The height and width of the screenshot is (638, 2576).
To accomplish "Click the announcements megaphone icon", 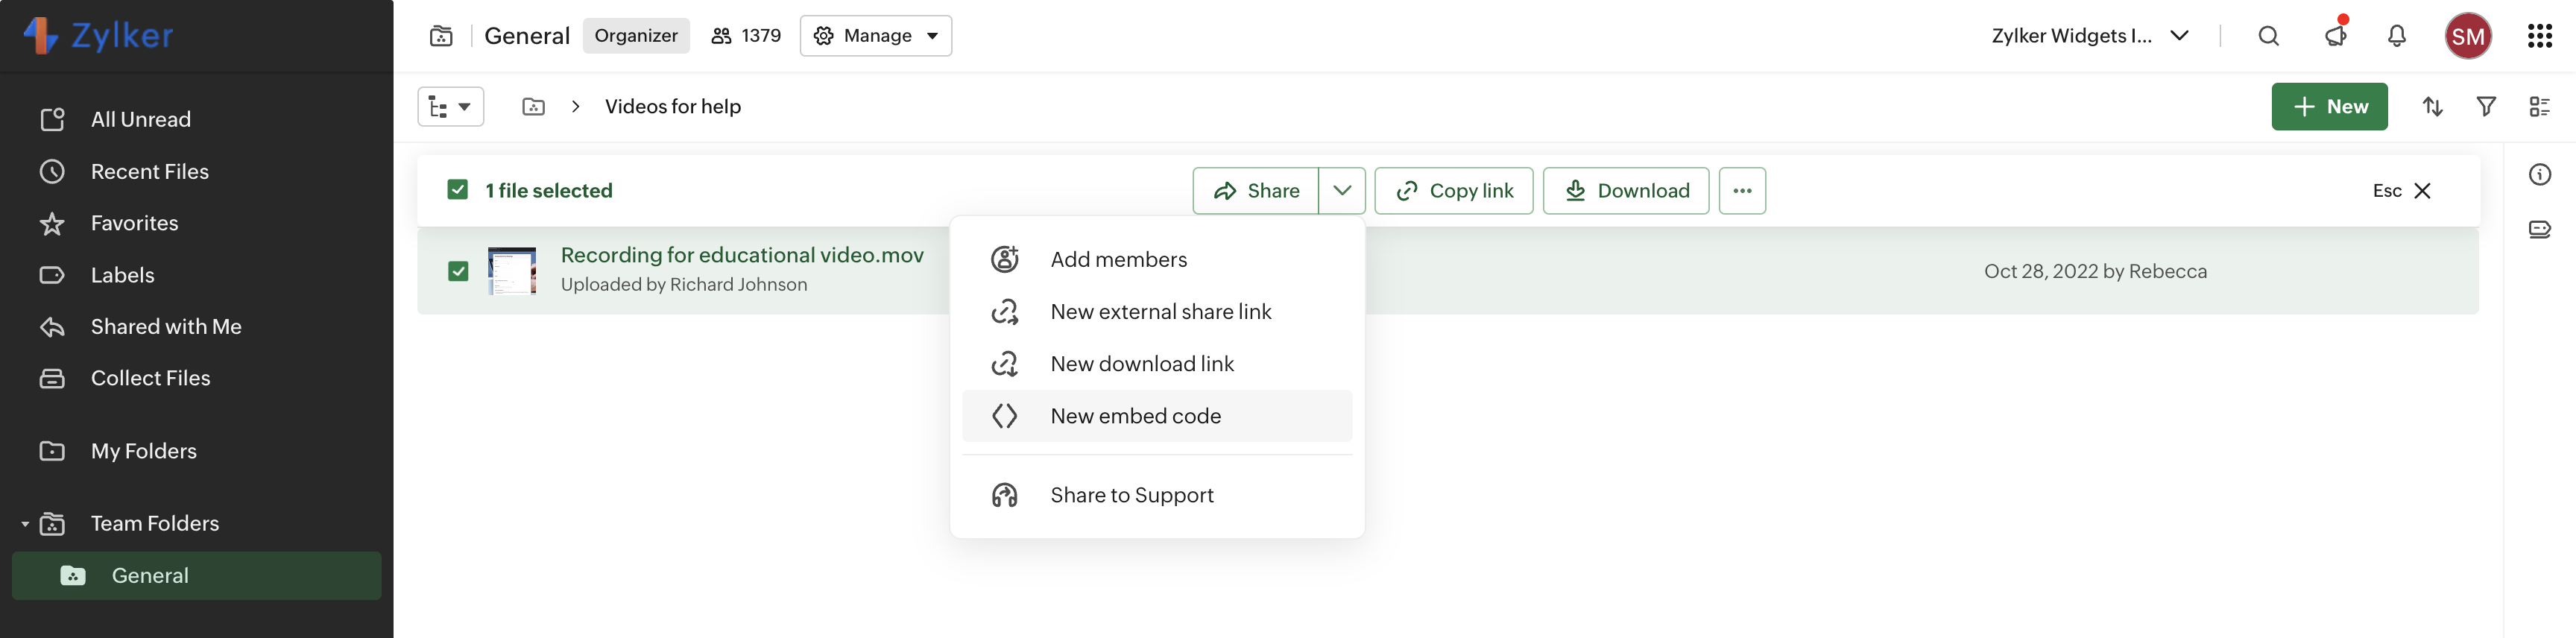I will tap(2335, 36).
